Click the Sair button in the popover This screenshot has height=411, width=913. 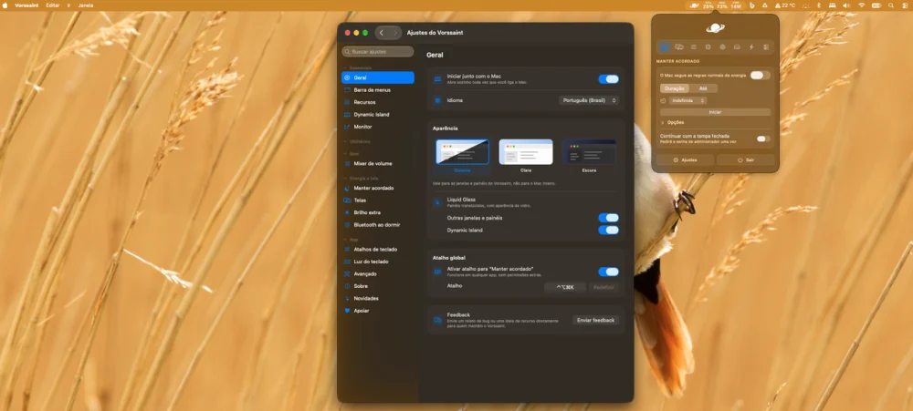[x=745, y=159]
